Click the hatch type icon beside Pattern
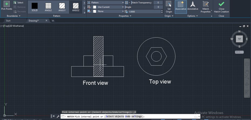251x120 pixels. 89,2
